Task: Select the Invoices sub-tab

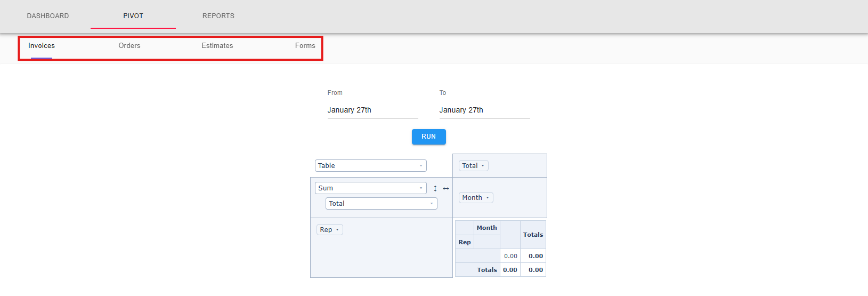Action: click(x=42, y=46)
